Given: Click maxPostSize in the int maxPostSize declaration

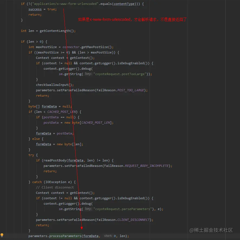Looking at the screenshot, I should coord(46,47).
